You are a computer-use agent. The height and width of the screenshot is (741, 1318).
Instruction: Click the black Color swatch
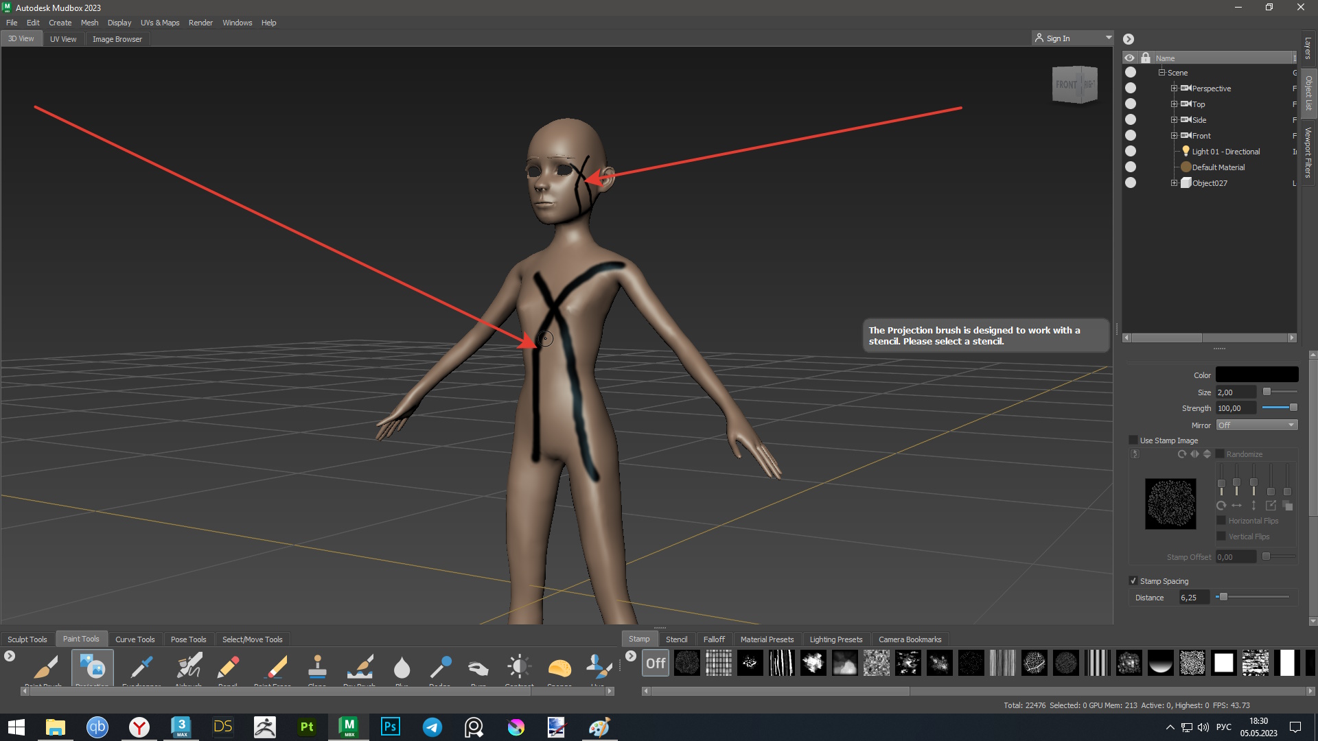(x=1256, y=375)
